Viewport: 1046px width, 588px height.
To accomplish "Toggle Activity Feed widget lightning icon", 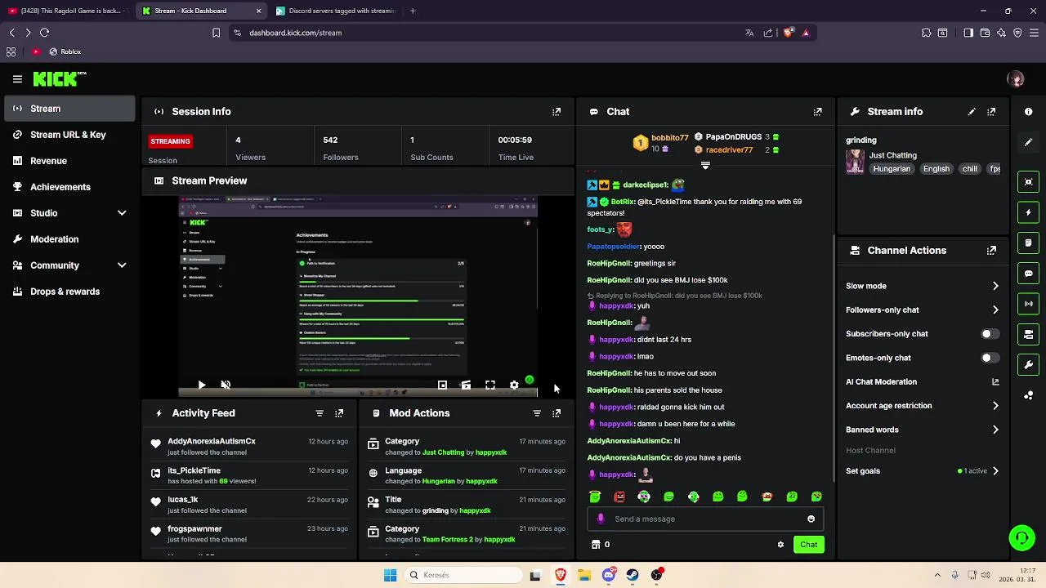I will (1029, 212).
